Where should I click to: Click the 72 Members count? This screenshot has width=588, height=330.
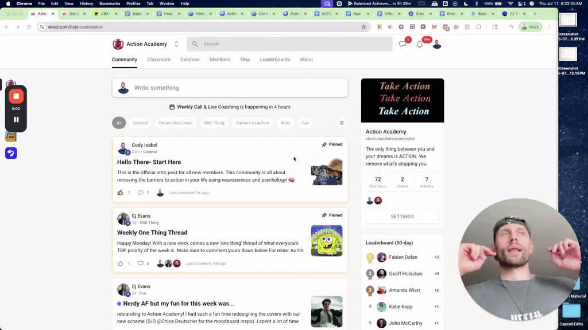click(x=378, y=182)
